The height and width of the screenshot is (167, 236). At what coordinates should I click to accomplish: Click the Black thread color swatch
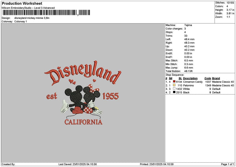[174, 92]
